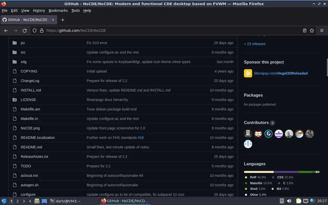328x205 pixels.
Task: Open the Firefox hamburger menu
Action: coord(322,30)
